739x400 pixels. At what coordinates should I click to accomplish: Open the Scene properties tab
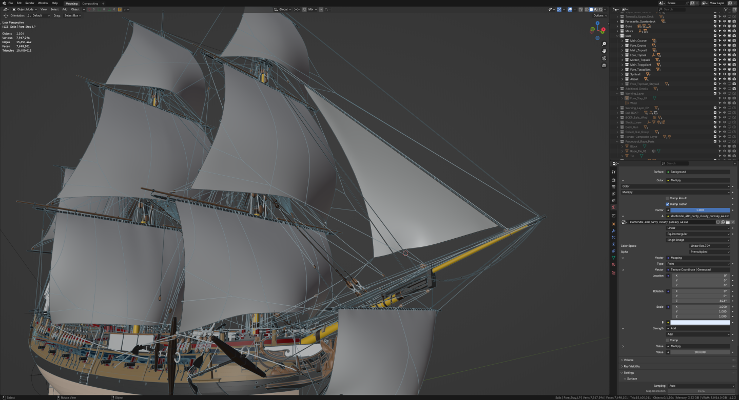click(x=613, y=200)
